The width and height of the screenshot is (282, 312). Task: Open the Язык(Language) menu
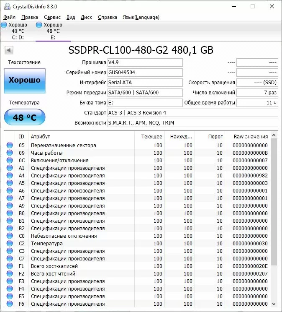tap(141, 17)
